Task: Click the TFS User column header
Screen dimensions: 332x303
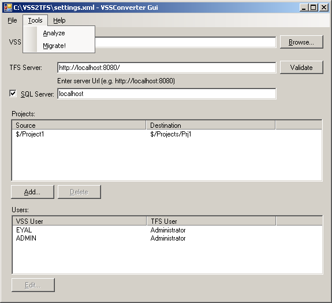Action: tap(211, 221)
